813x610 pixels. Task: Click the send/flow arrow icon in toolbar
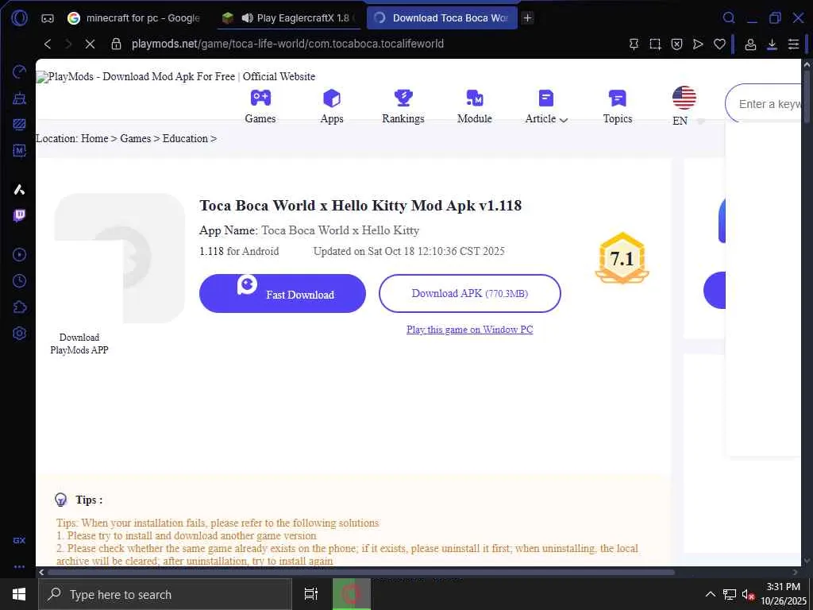pyautogui.click(x=698, y=44)
